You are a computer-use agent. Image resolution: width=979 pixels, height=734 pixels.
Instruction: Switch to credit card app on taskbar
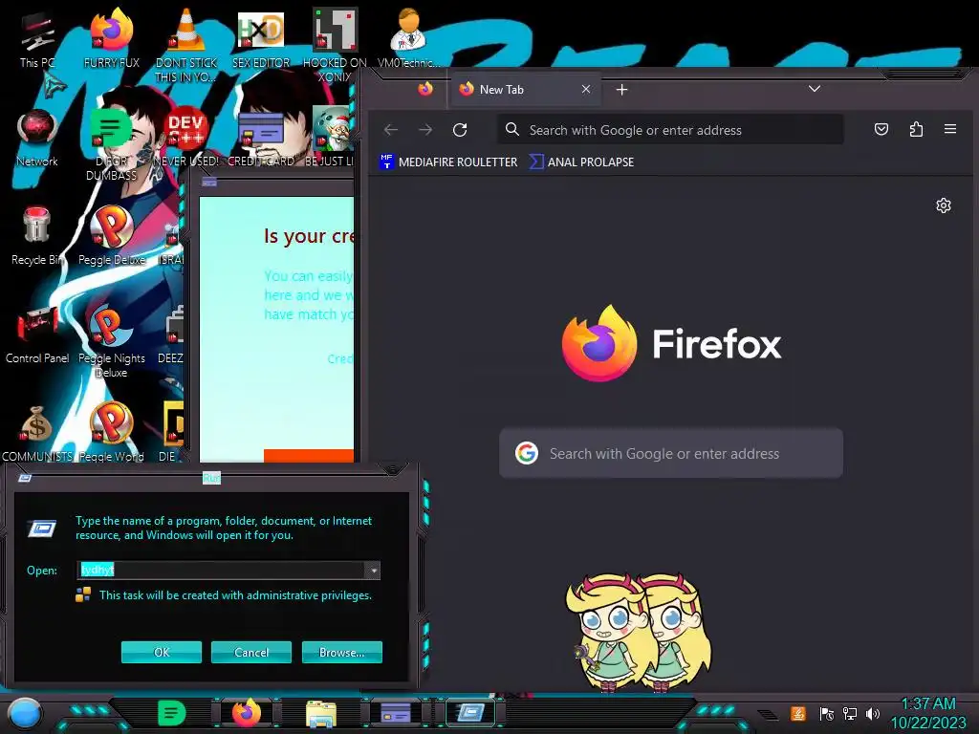point(396,713)
